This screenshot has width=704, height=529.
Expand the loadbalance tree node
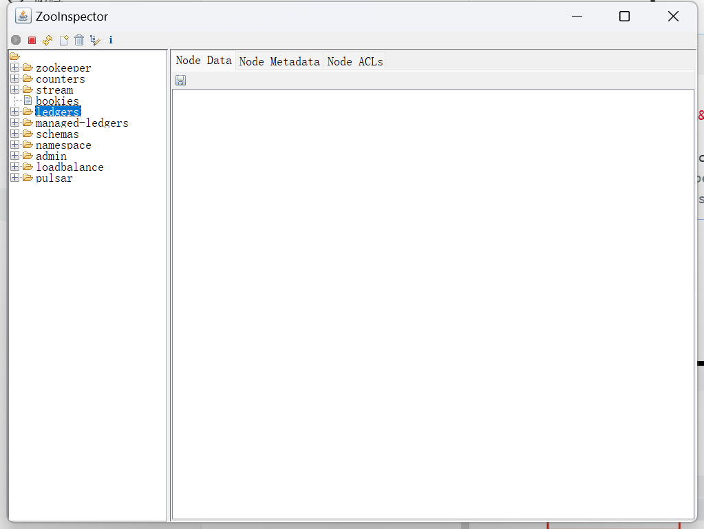pyautogui.click(x=15, y=166)
